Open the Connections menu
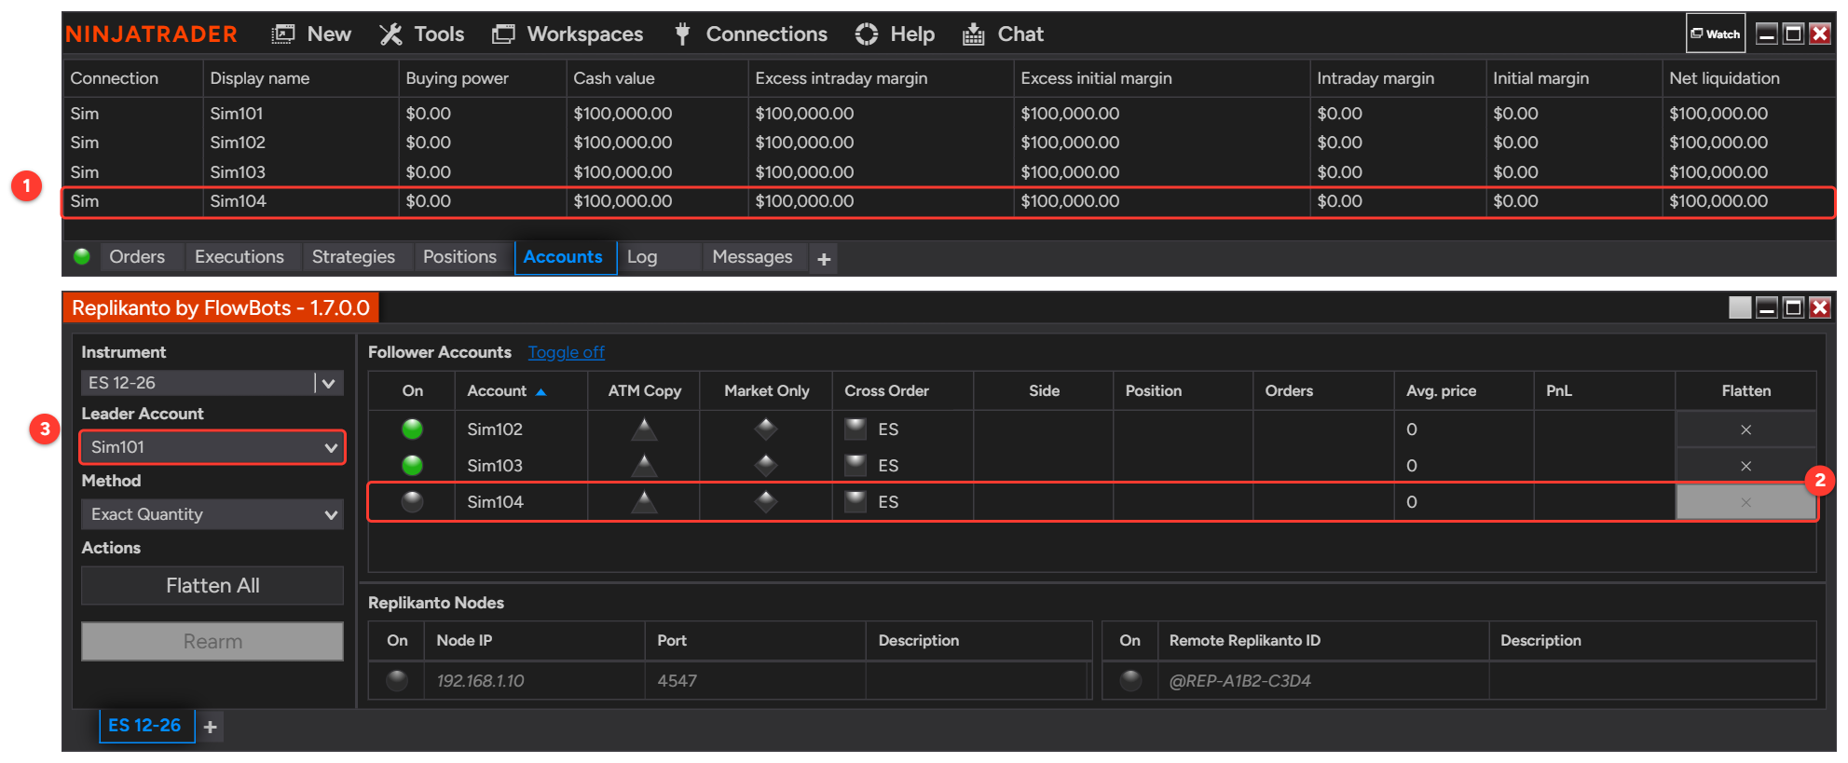 click(x=750, y=34)
